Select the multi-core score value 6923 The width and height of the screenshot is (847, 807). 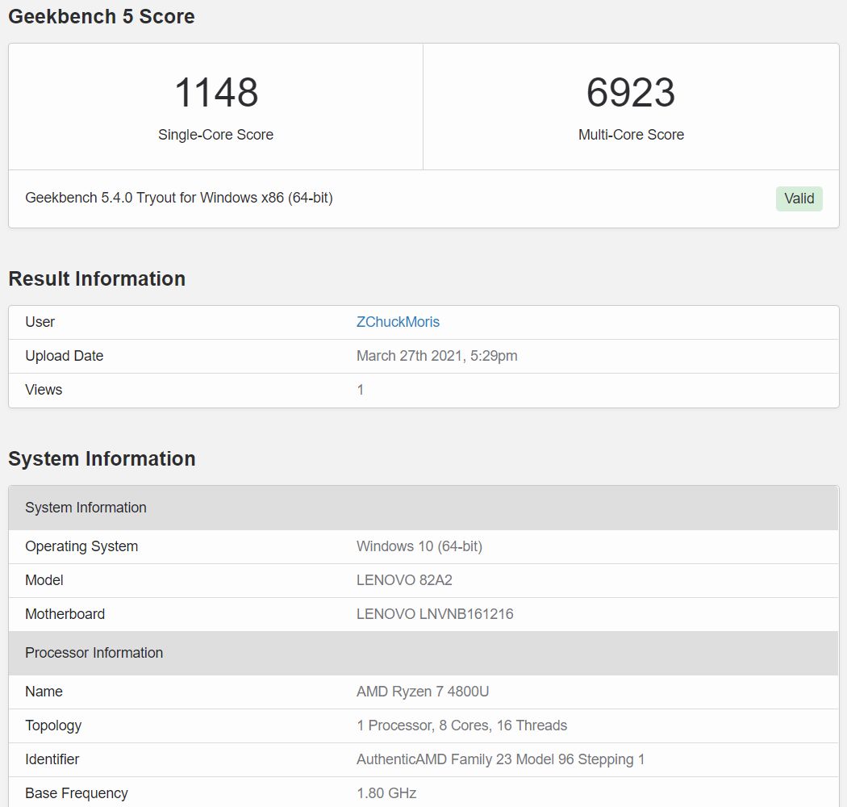pyautogui.click(x=631, y=93)
